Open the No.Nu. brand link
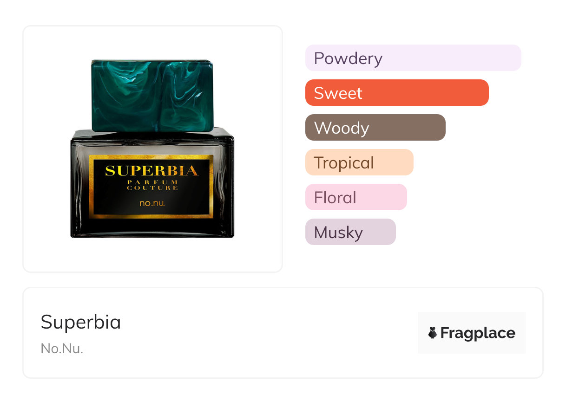Screen dimensions: 566x401 (62, 349)
